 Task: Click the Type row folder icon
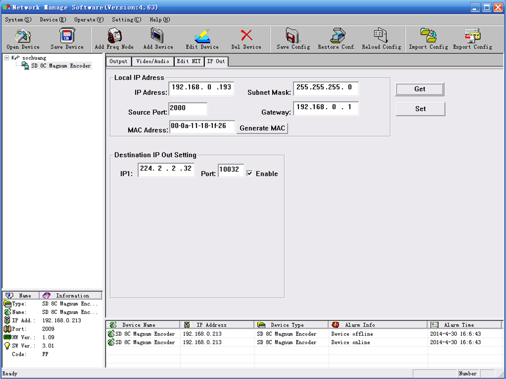[7, 304]
